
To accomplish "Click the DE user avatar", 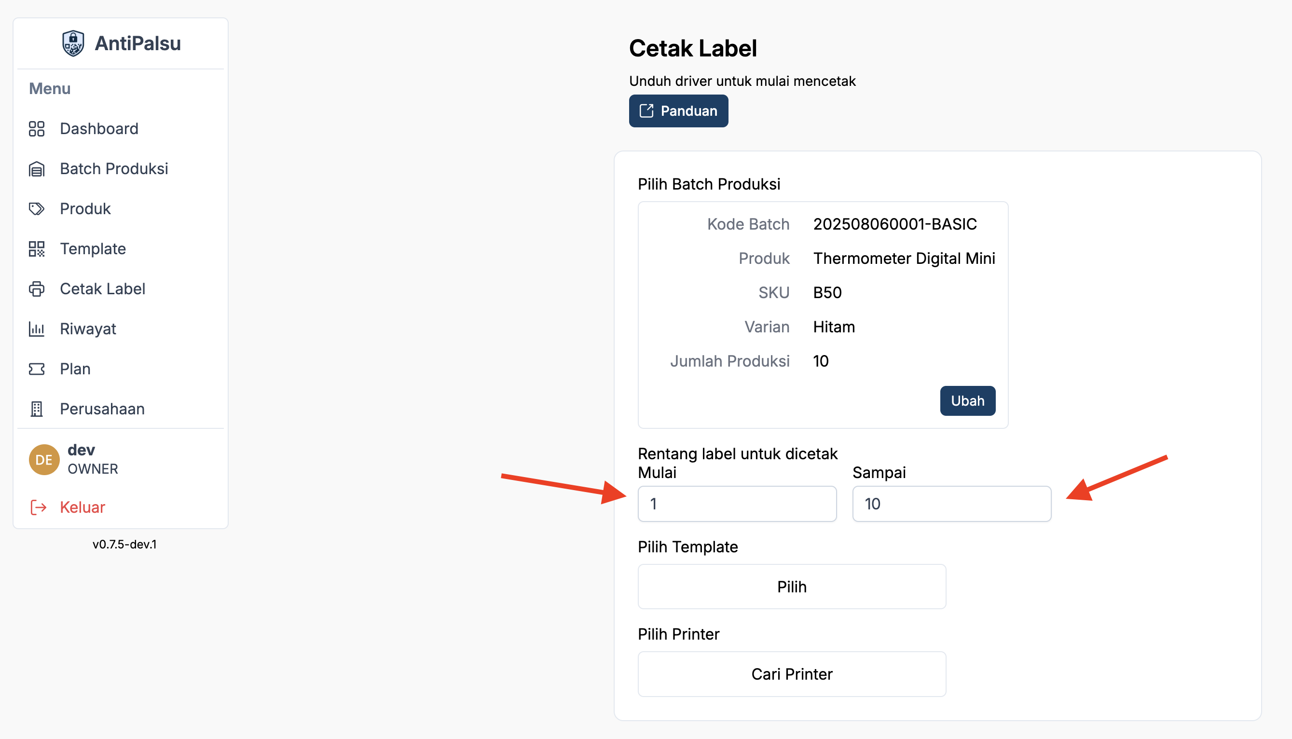I will pyautogui.click(x=44, y=460).
